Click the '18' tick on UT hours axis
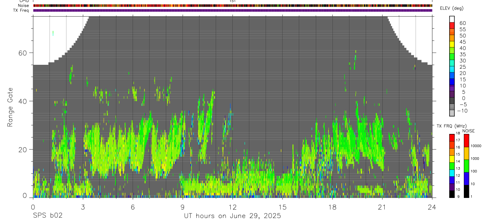 pos(332,207)
